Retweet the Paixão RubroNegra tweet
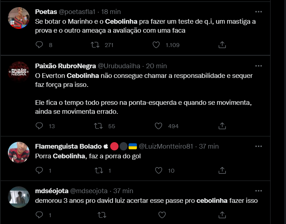The height and width of the screenshot is (224, 286). pyautogui.click(x=98, y=126)
